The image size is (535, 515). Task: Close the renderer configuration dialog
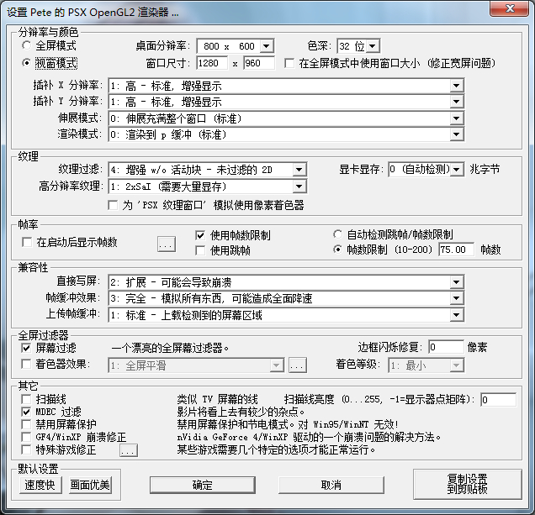point(510,8)
